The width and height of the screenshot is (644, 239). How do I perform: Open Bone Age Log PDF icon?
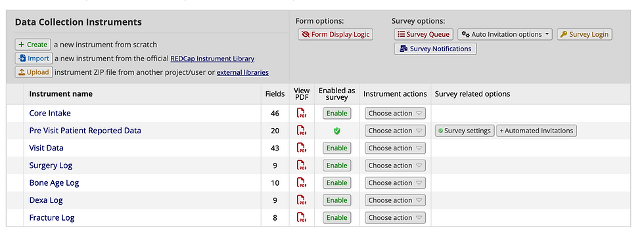tap(302, 183)
